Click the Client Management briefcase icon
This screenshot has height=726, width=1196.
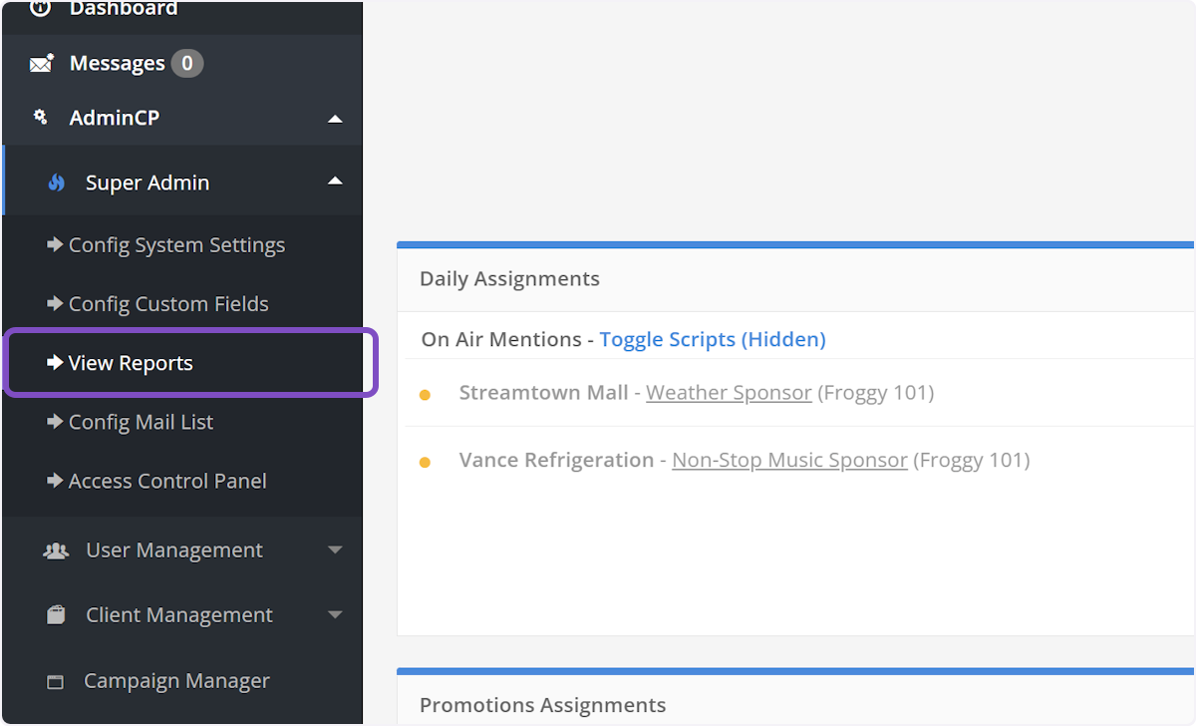56,615
